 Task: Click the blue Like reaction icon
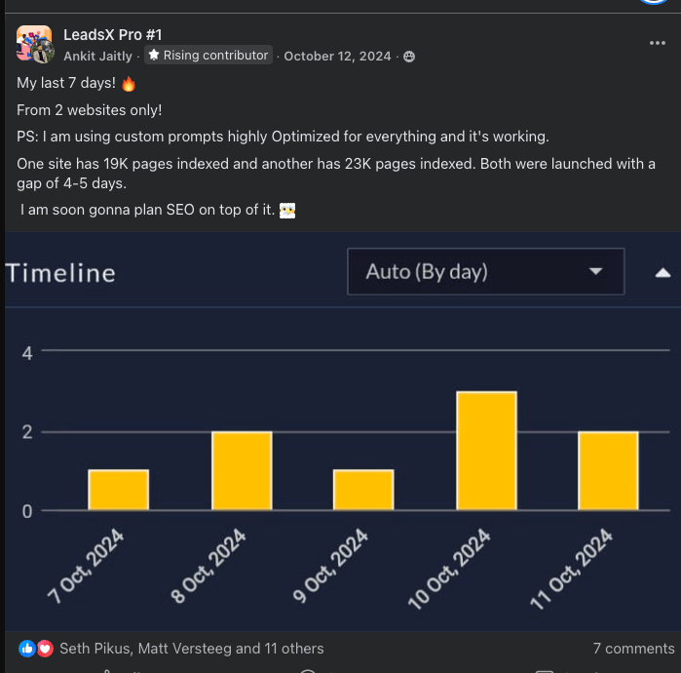[26, 649]
